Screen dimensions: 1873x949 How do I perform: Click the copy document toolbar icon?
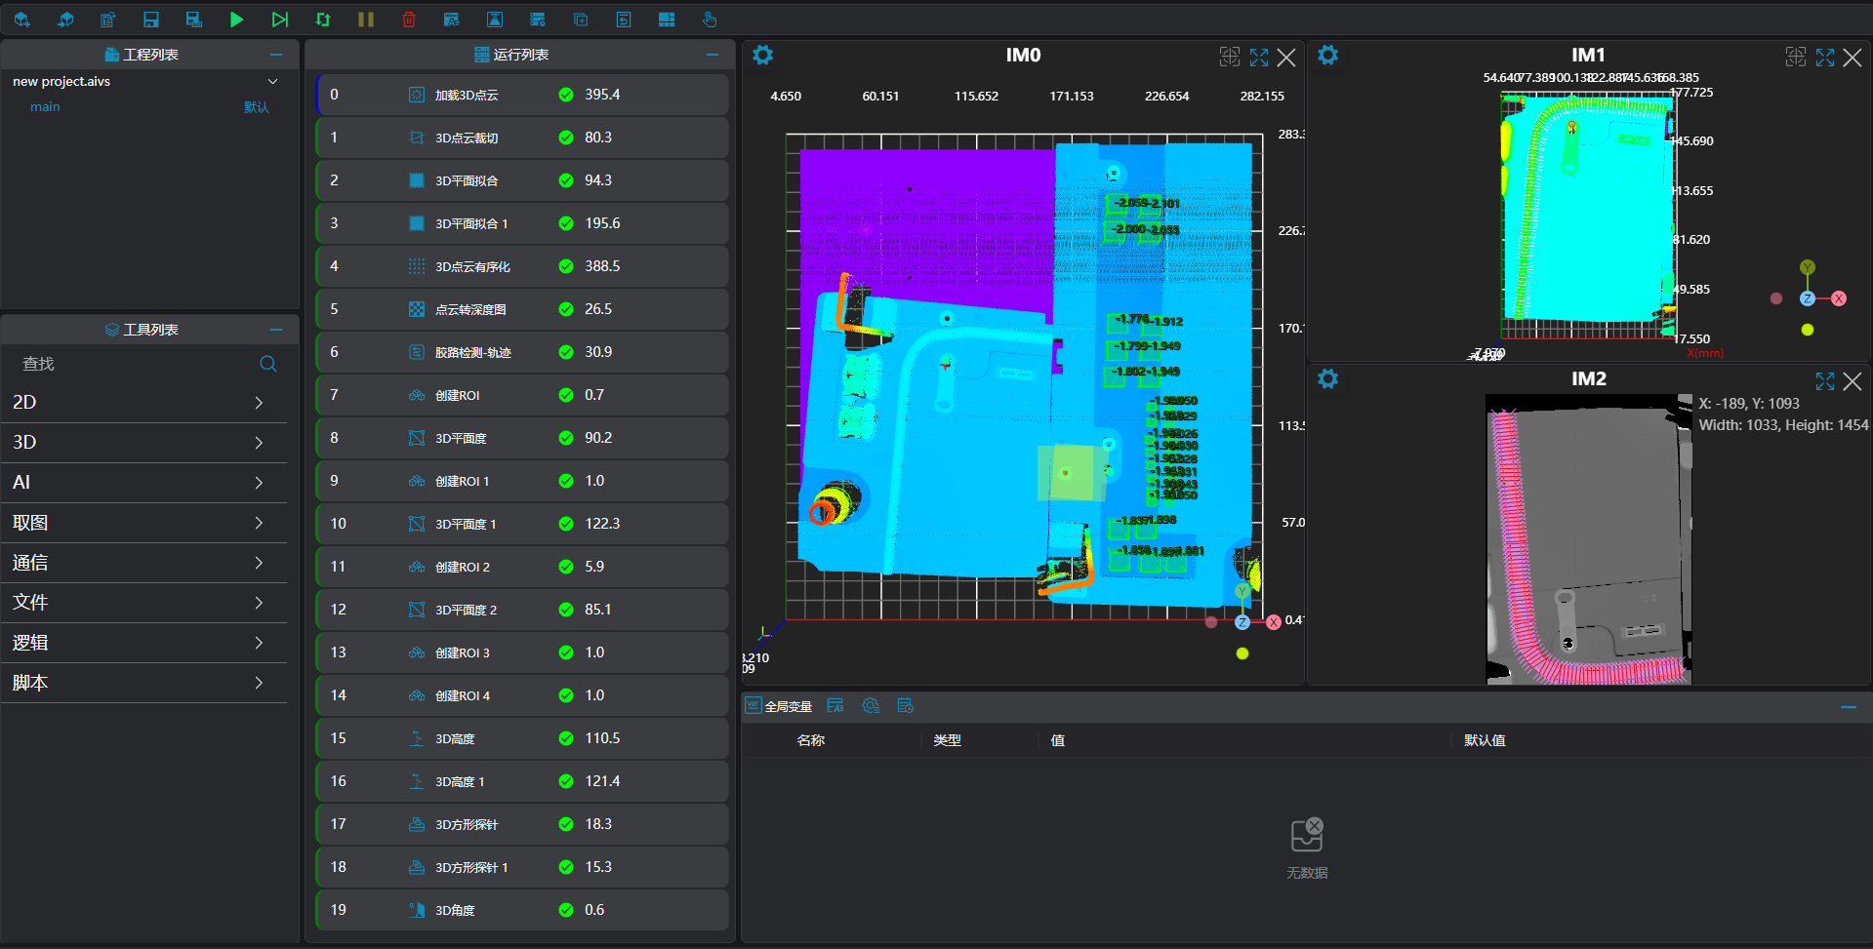pos(108,20)
